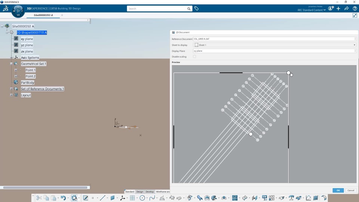Open Display Plane options menu
The image size is (359, 202).
(x=355, y=51)
